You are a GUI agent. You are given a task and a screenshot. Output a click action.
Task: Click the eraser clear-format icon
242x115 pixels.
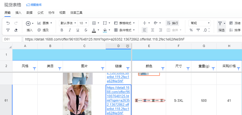coord(16,30)
